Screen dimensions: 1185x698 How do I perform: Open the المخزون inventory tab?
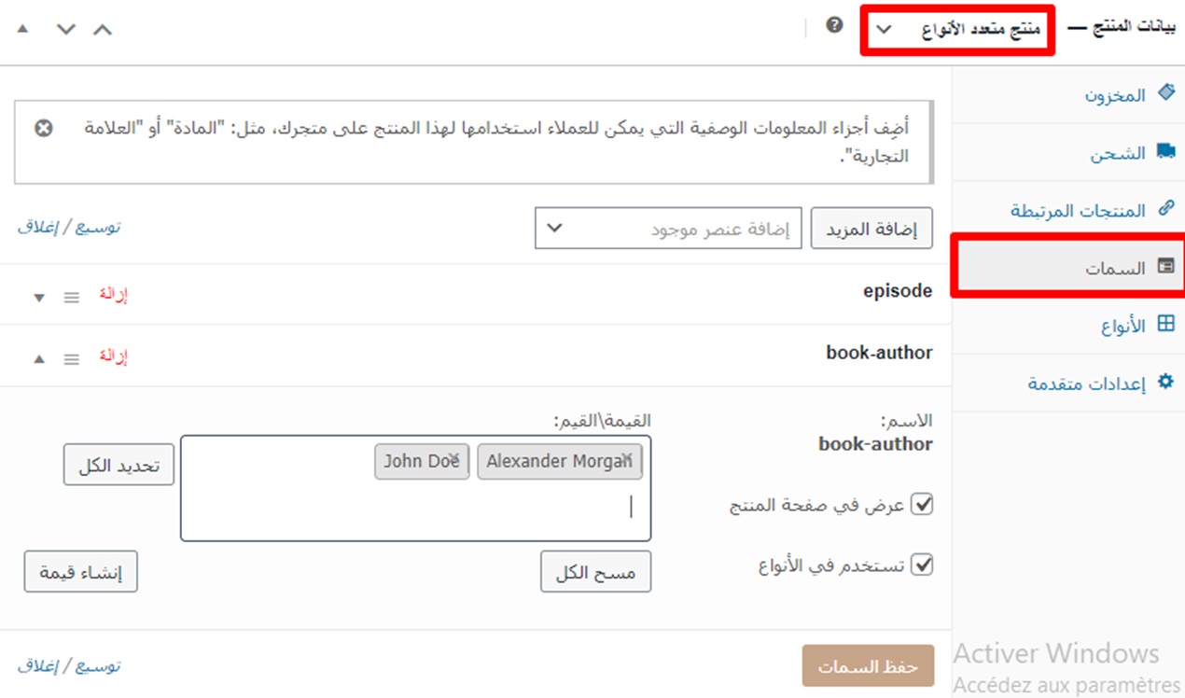1119,95
